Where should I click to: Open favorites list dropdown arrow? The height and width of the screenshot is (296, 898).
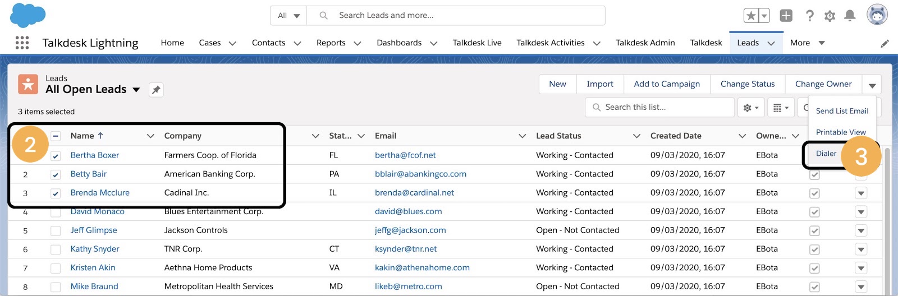[764, 16]
